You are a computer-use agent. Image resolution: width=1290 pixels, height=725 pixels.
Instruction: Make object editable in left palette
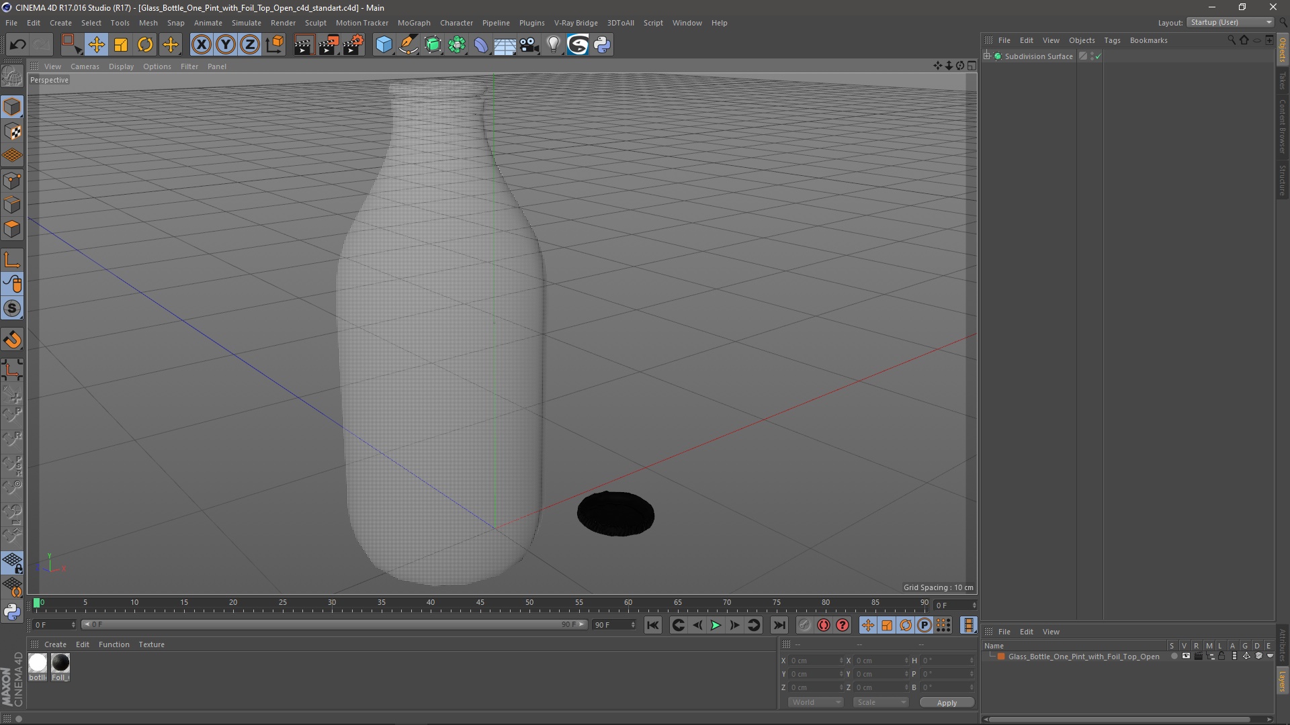(12, 76)
